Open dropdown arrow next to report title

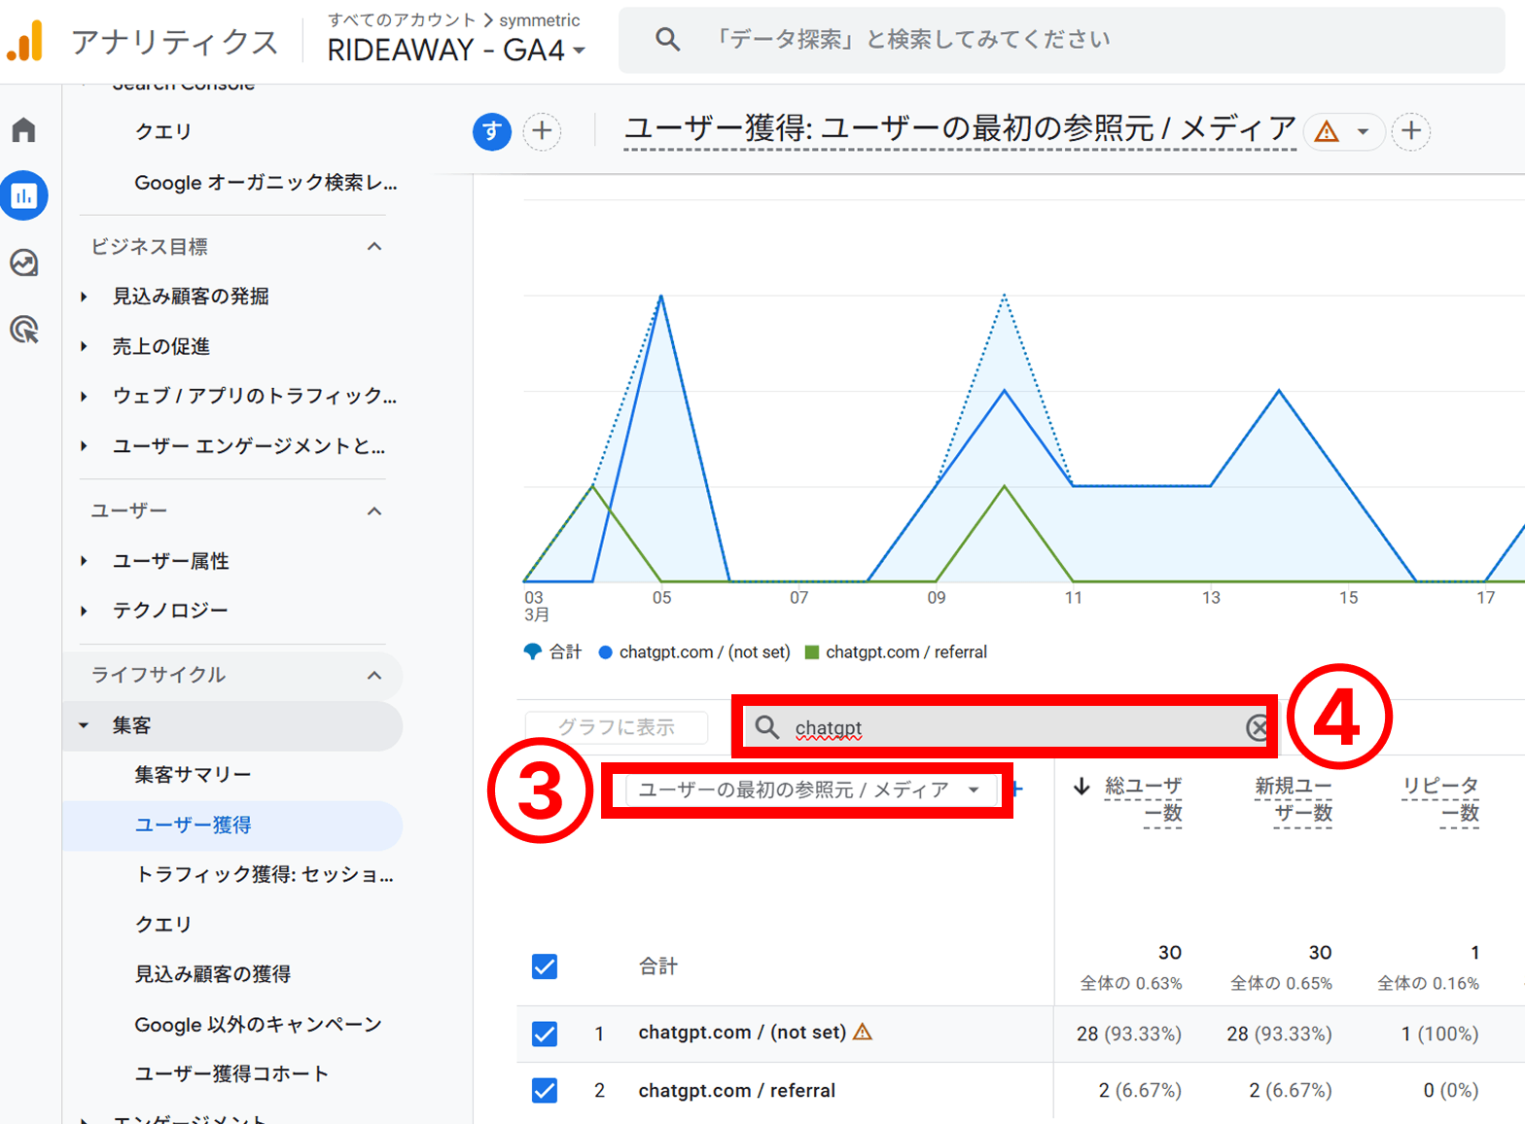tap(1364, 131)
